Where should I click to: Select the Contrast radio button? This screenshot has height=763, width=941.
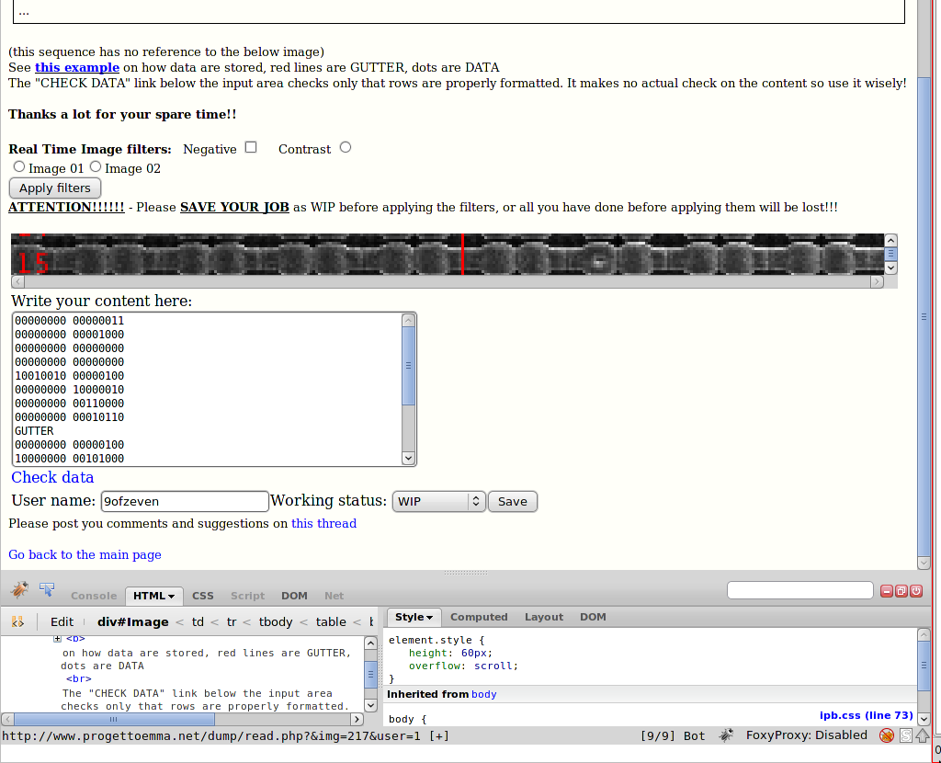[x=346, y=147]
